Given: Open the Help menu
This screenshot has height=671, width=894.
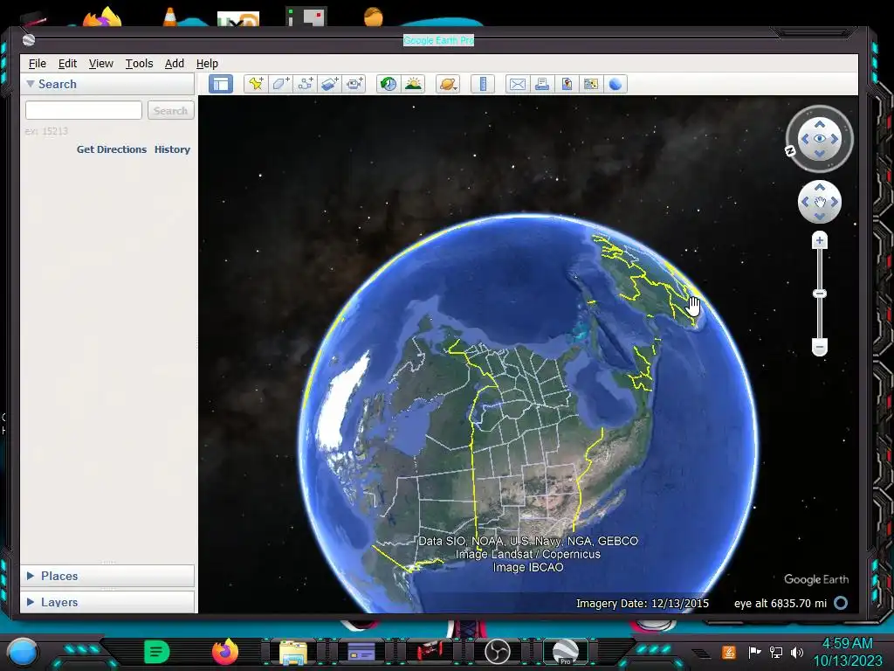Looking at the screenshot, I should [207, 63].
